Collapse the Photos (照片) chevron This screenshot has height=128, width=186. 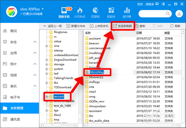pyautogui.click(x=35, y=64)
